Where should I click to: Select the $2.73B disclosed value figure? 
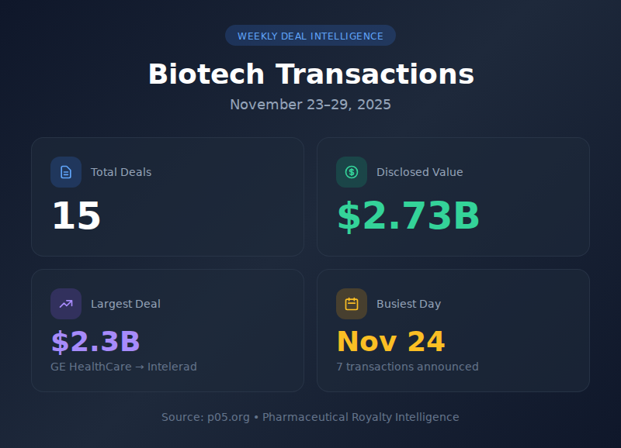(x=408, y=216)
